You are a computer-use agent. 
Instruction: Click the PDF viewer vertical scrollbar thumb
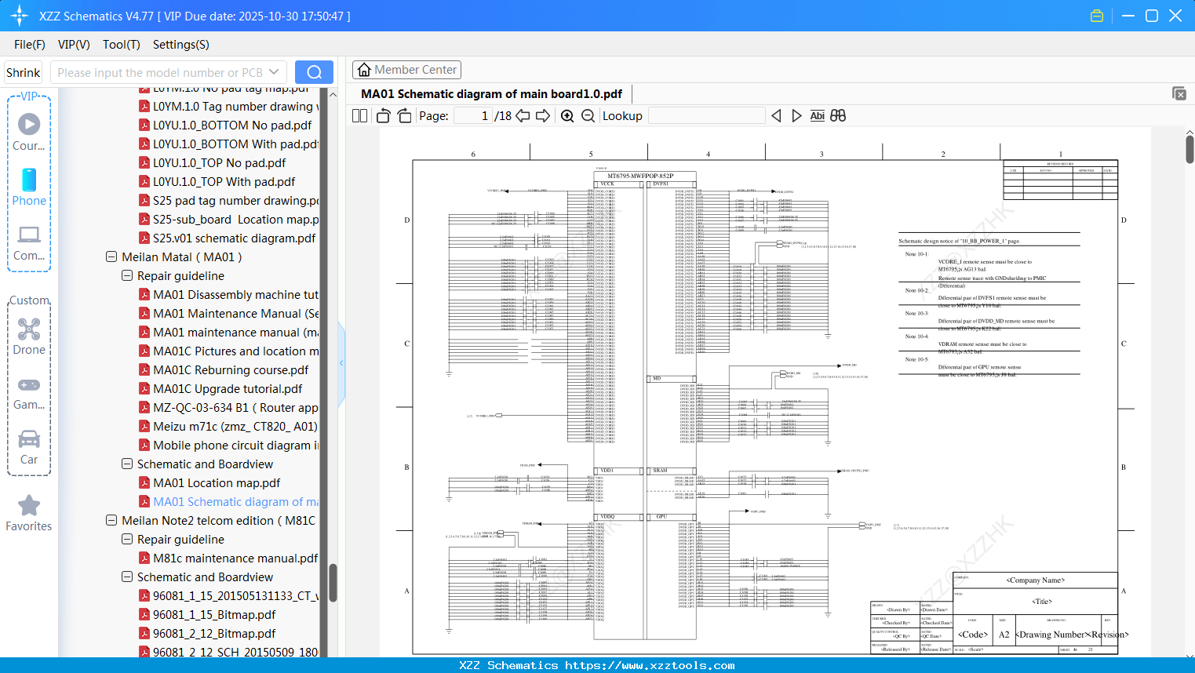point(1190,149)
